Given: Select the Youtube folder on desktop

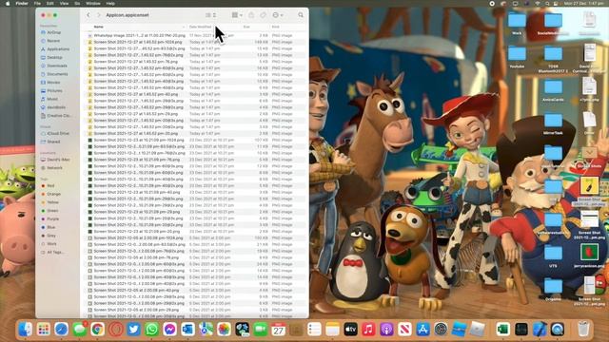Looking at the screenshot, I should pos(517,57).
